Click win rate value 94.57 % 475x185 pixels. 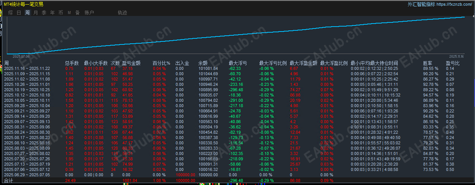[431, 95]
